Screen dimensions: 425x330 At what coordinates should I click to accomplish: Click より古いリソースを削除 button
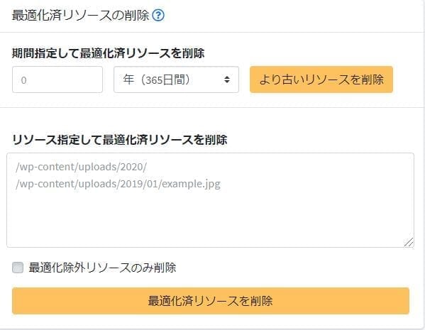pos(321,79)
